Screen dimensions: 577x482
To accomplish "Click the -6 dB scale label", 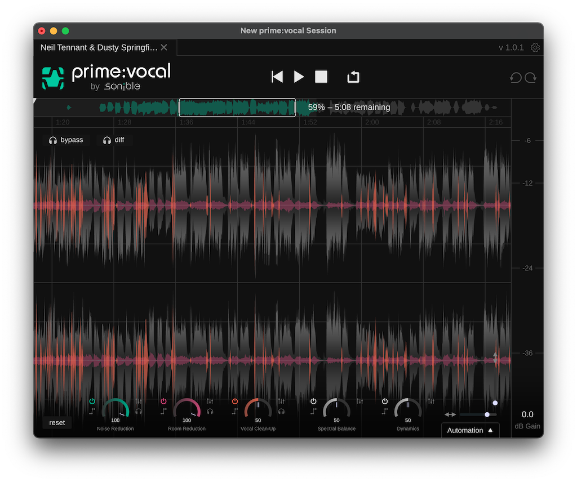I will pos(527,140).
